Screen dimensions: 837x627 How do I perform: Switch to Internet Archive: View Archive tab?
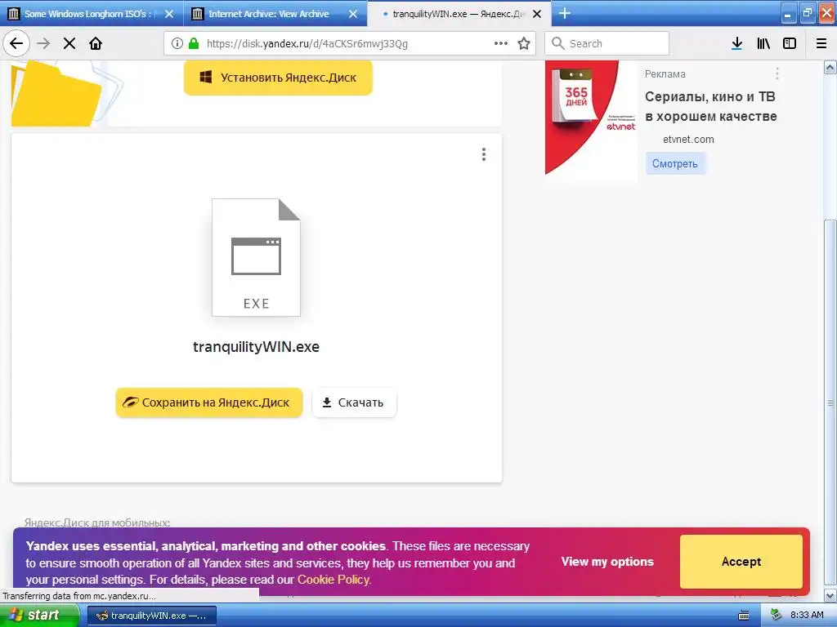tap(275, 13)
